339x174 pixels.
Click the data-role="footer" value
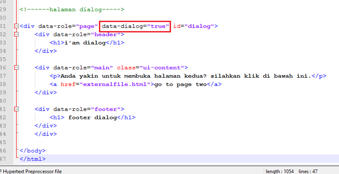click(105, 109)
